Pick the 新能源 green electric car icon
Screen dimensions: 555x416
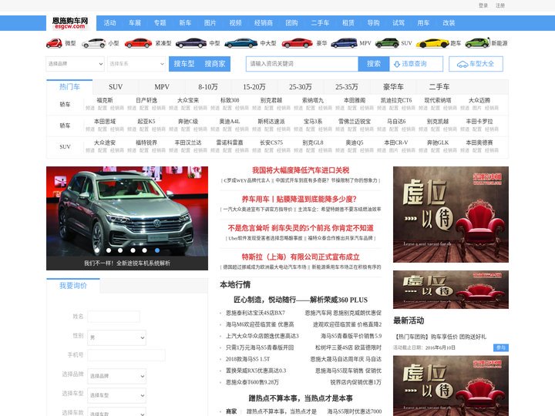[477, 43]
